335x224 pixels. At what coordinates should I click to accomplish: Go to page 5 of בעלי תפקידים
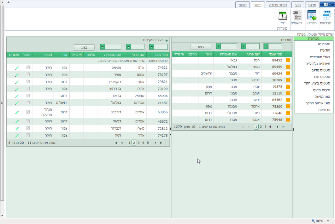(x=148, y=143)
